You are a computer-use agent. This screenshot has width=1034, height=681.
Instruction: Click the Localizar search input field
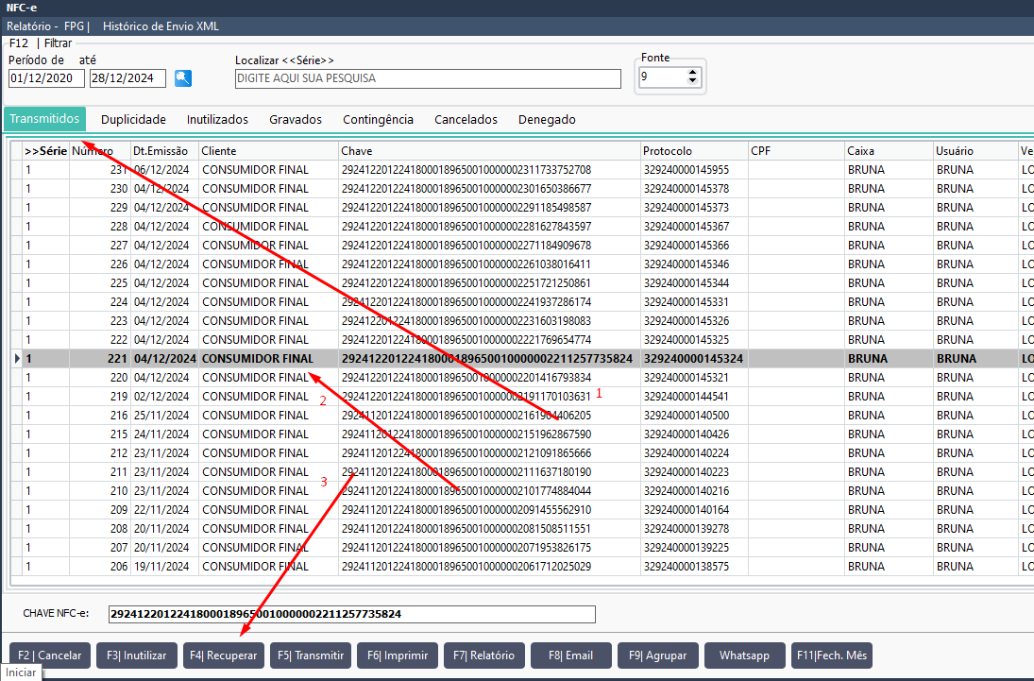pyautogui.click(x=428, y=78)
